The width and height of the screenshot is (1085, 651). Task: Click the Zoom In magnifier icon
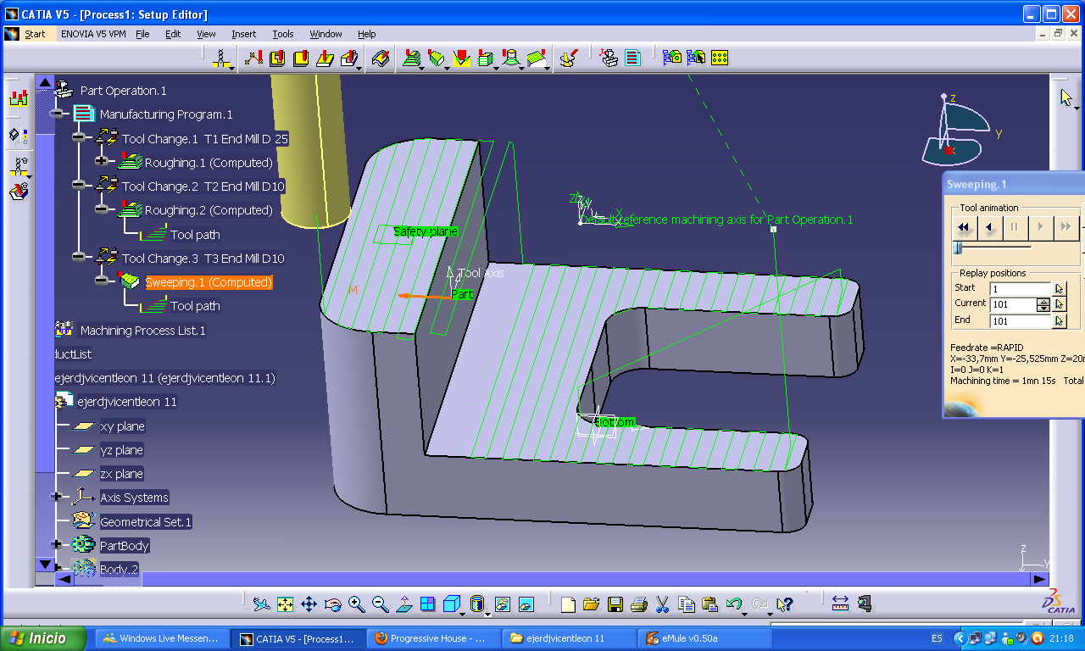tap(356, 604)
